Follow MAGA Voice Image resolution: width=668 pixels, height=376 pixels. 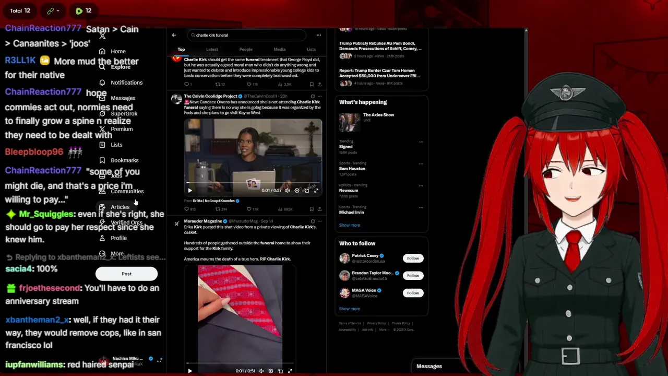413,293
